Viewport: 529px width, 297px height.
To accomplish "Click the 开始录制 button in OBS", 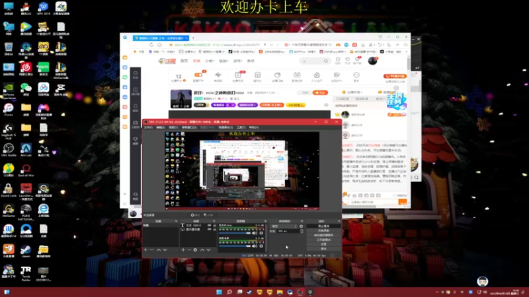I will 323,230.
